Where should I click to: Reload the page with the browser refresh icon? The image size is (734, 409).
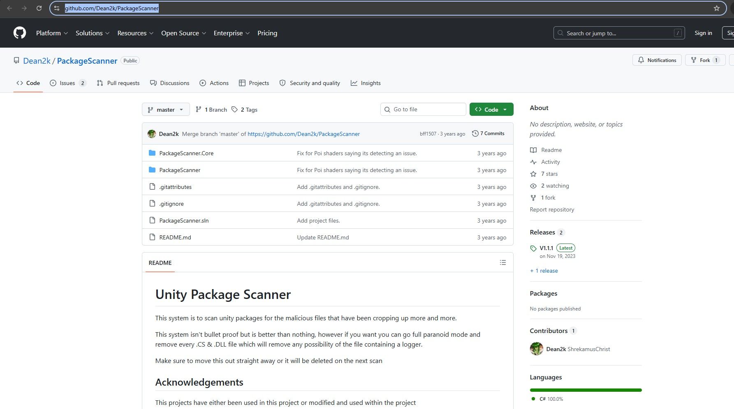point(39,8)
